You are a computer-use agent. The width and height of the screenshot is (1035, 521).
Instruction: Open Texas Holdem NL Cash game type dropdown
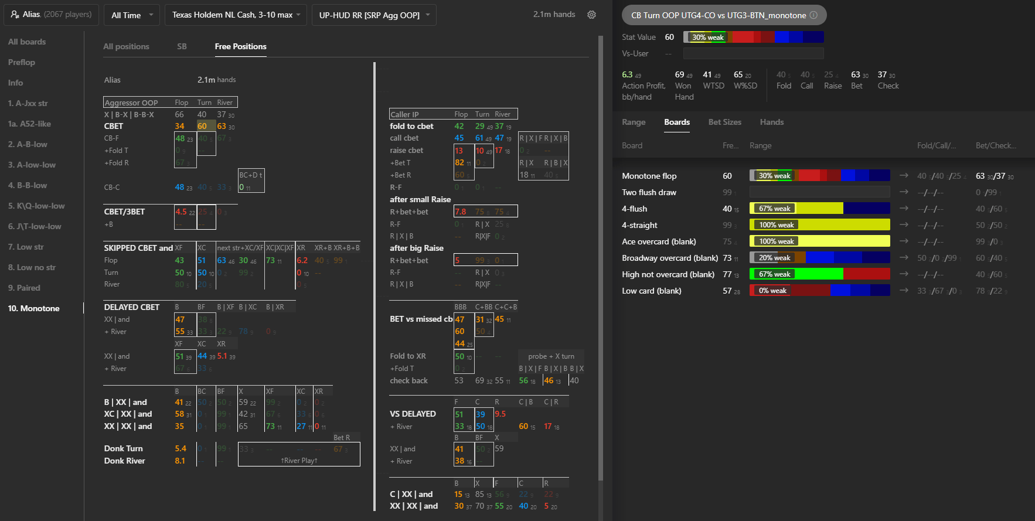tap(236, 15)
